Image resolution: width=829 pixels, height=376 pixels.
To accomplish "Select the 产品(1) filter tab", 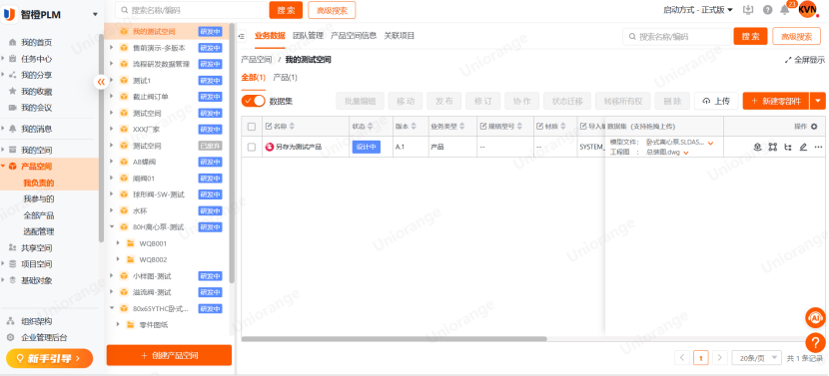I will 285,78.
